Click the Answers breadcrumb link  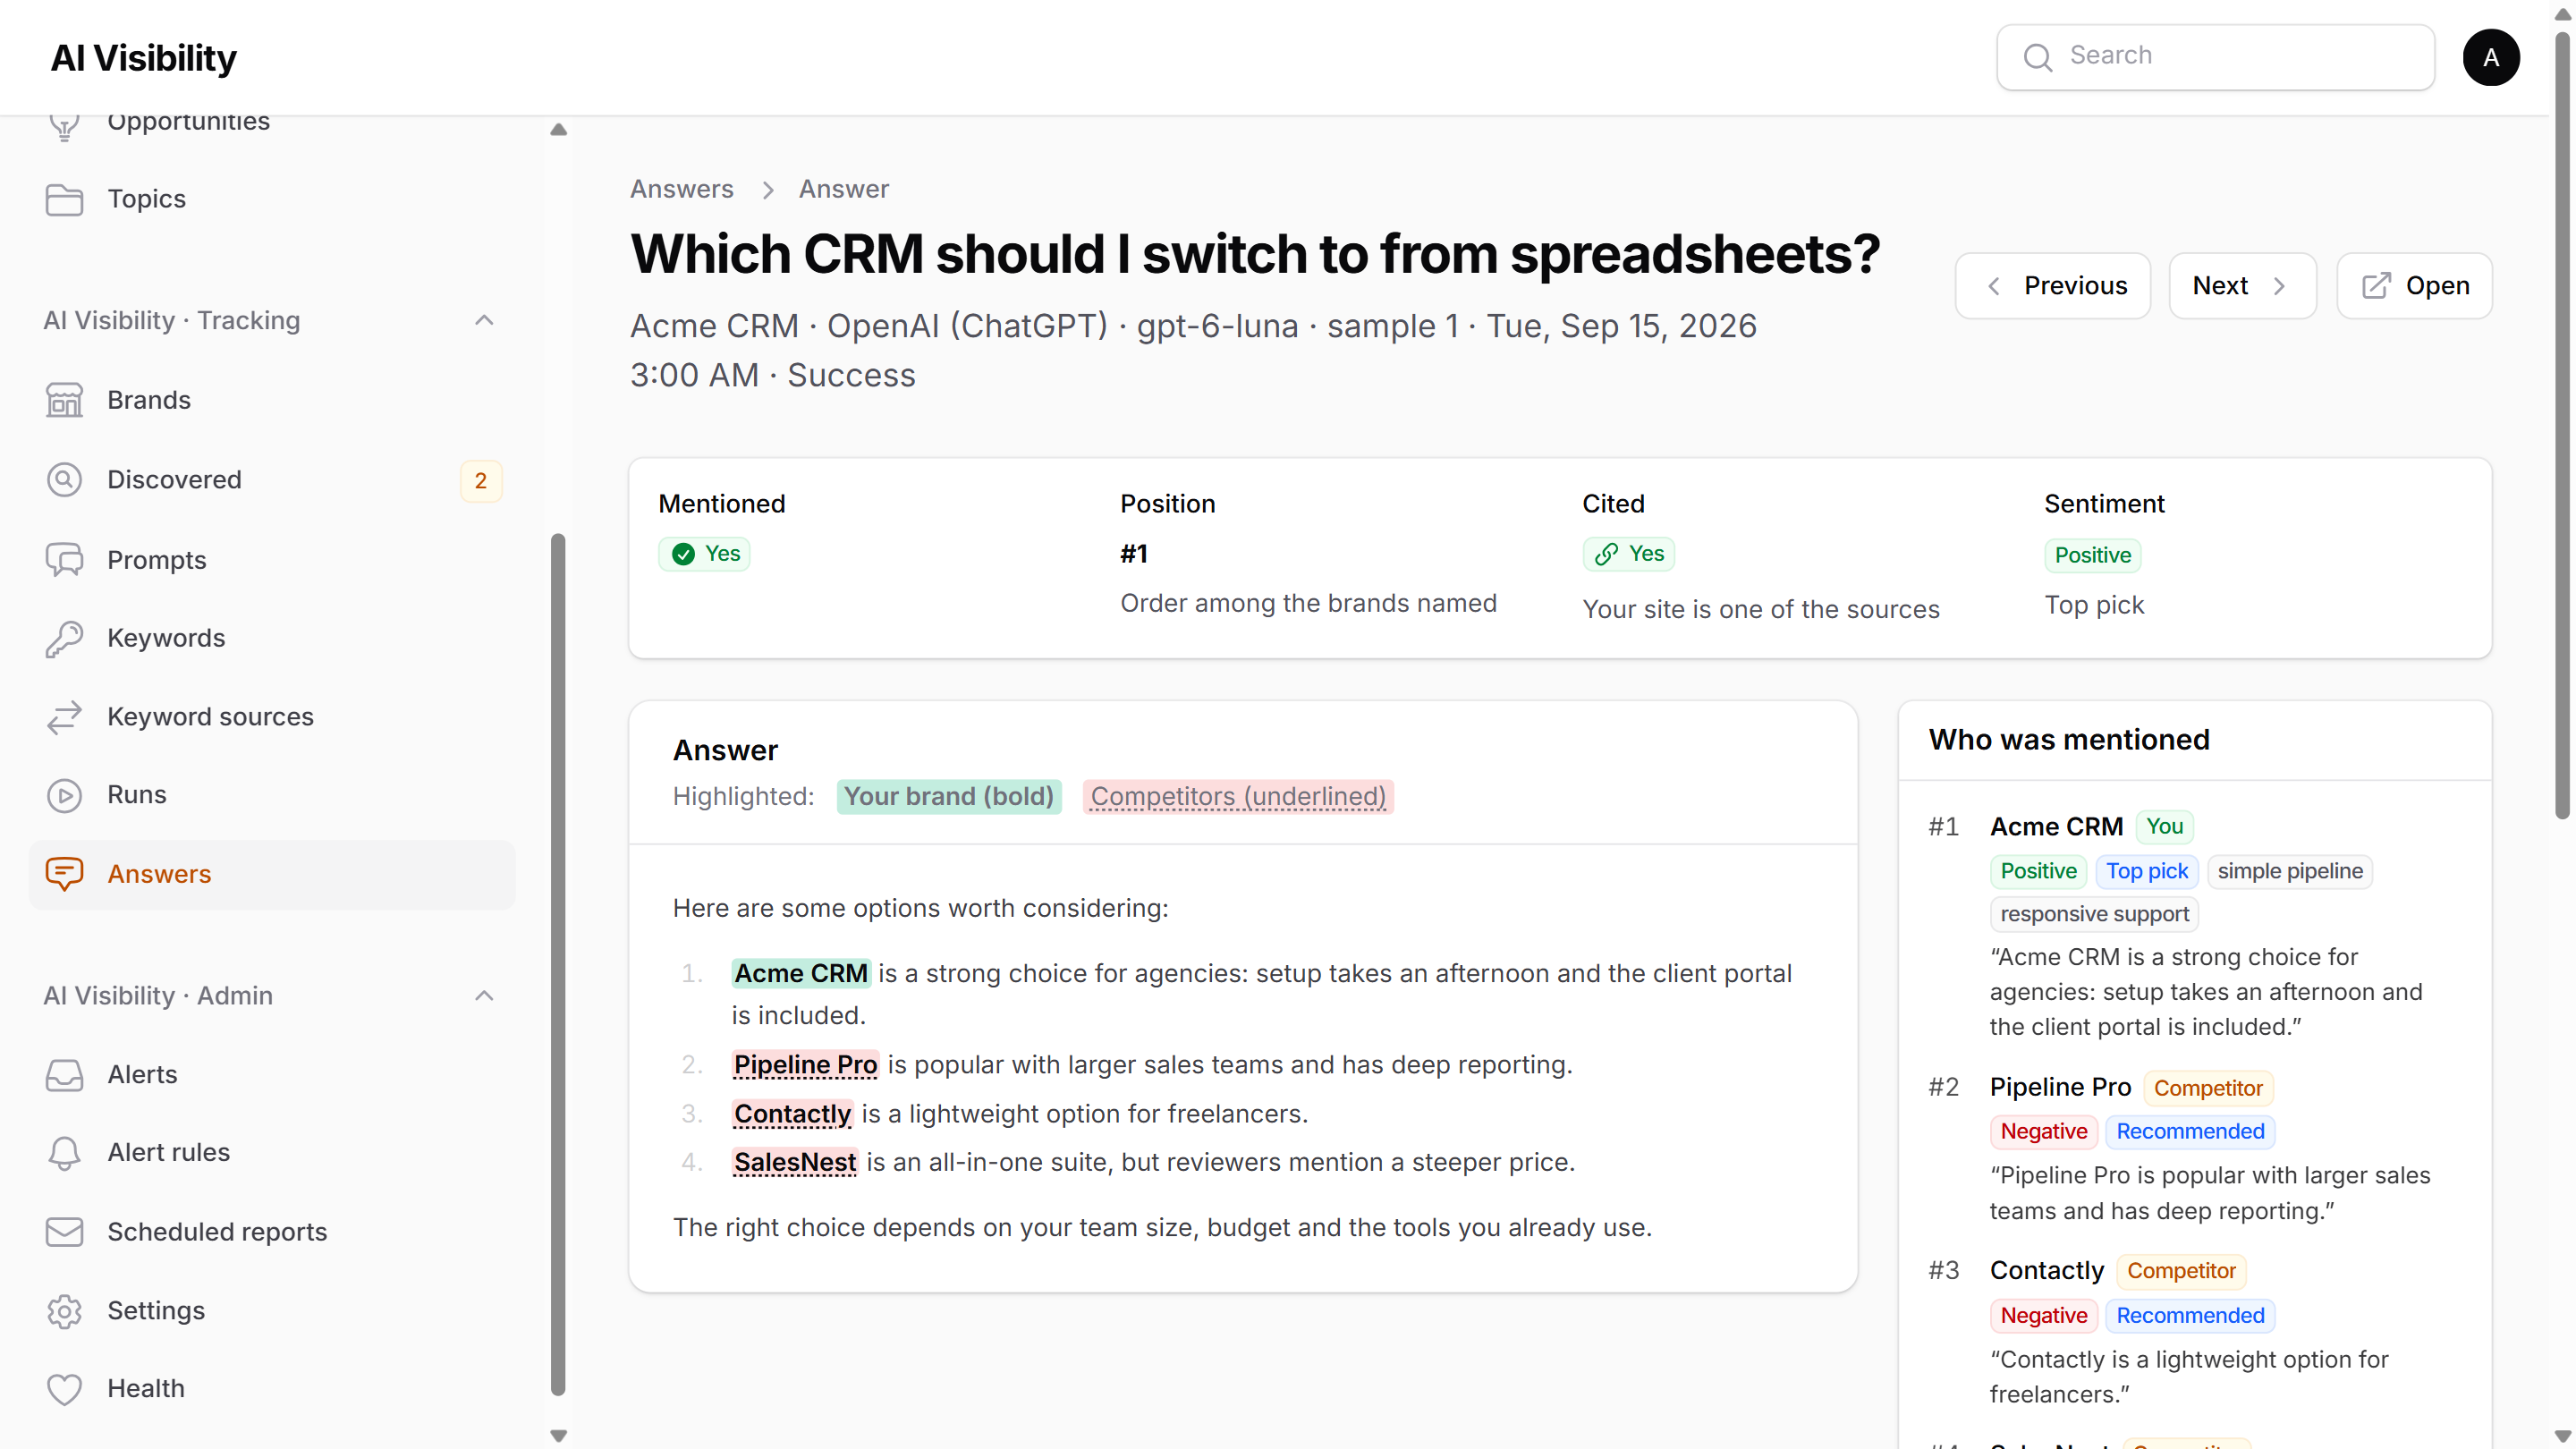click(x=682, y=190)
